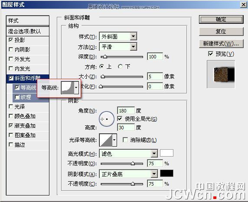Expand the 等高线 contour picker arrow
248x202 pixels.
76,88
